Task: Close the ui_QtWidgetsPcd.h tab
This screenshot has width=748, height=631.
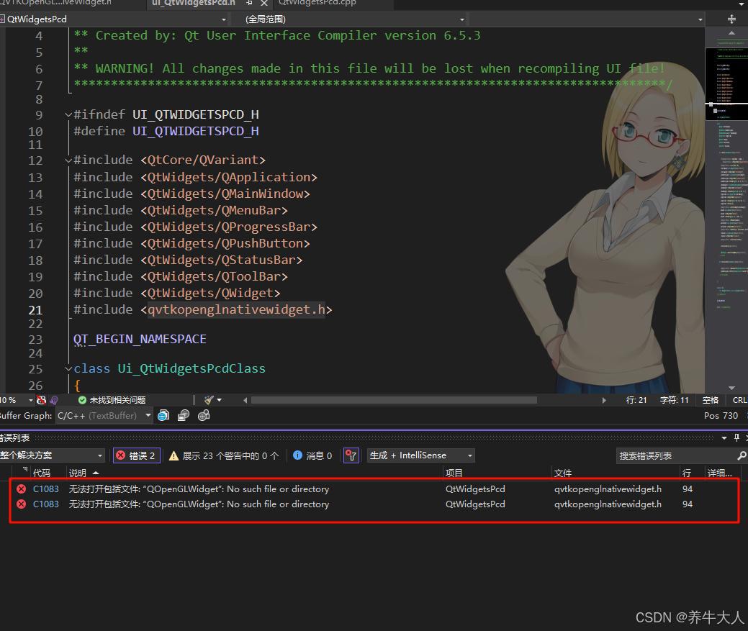Action: pyautogui.click(x=263, y=3)
